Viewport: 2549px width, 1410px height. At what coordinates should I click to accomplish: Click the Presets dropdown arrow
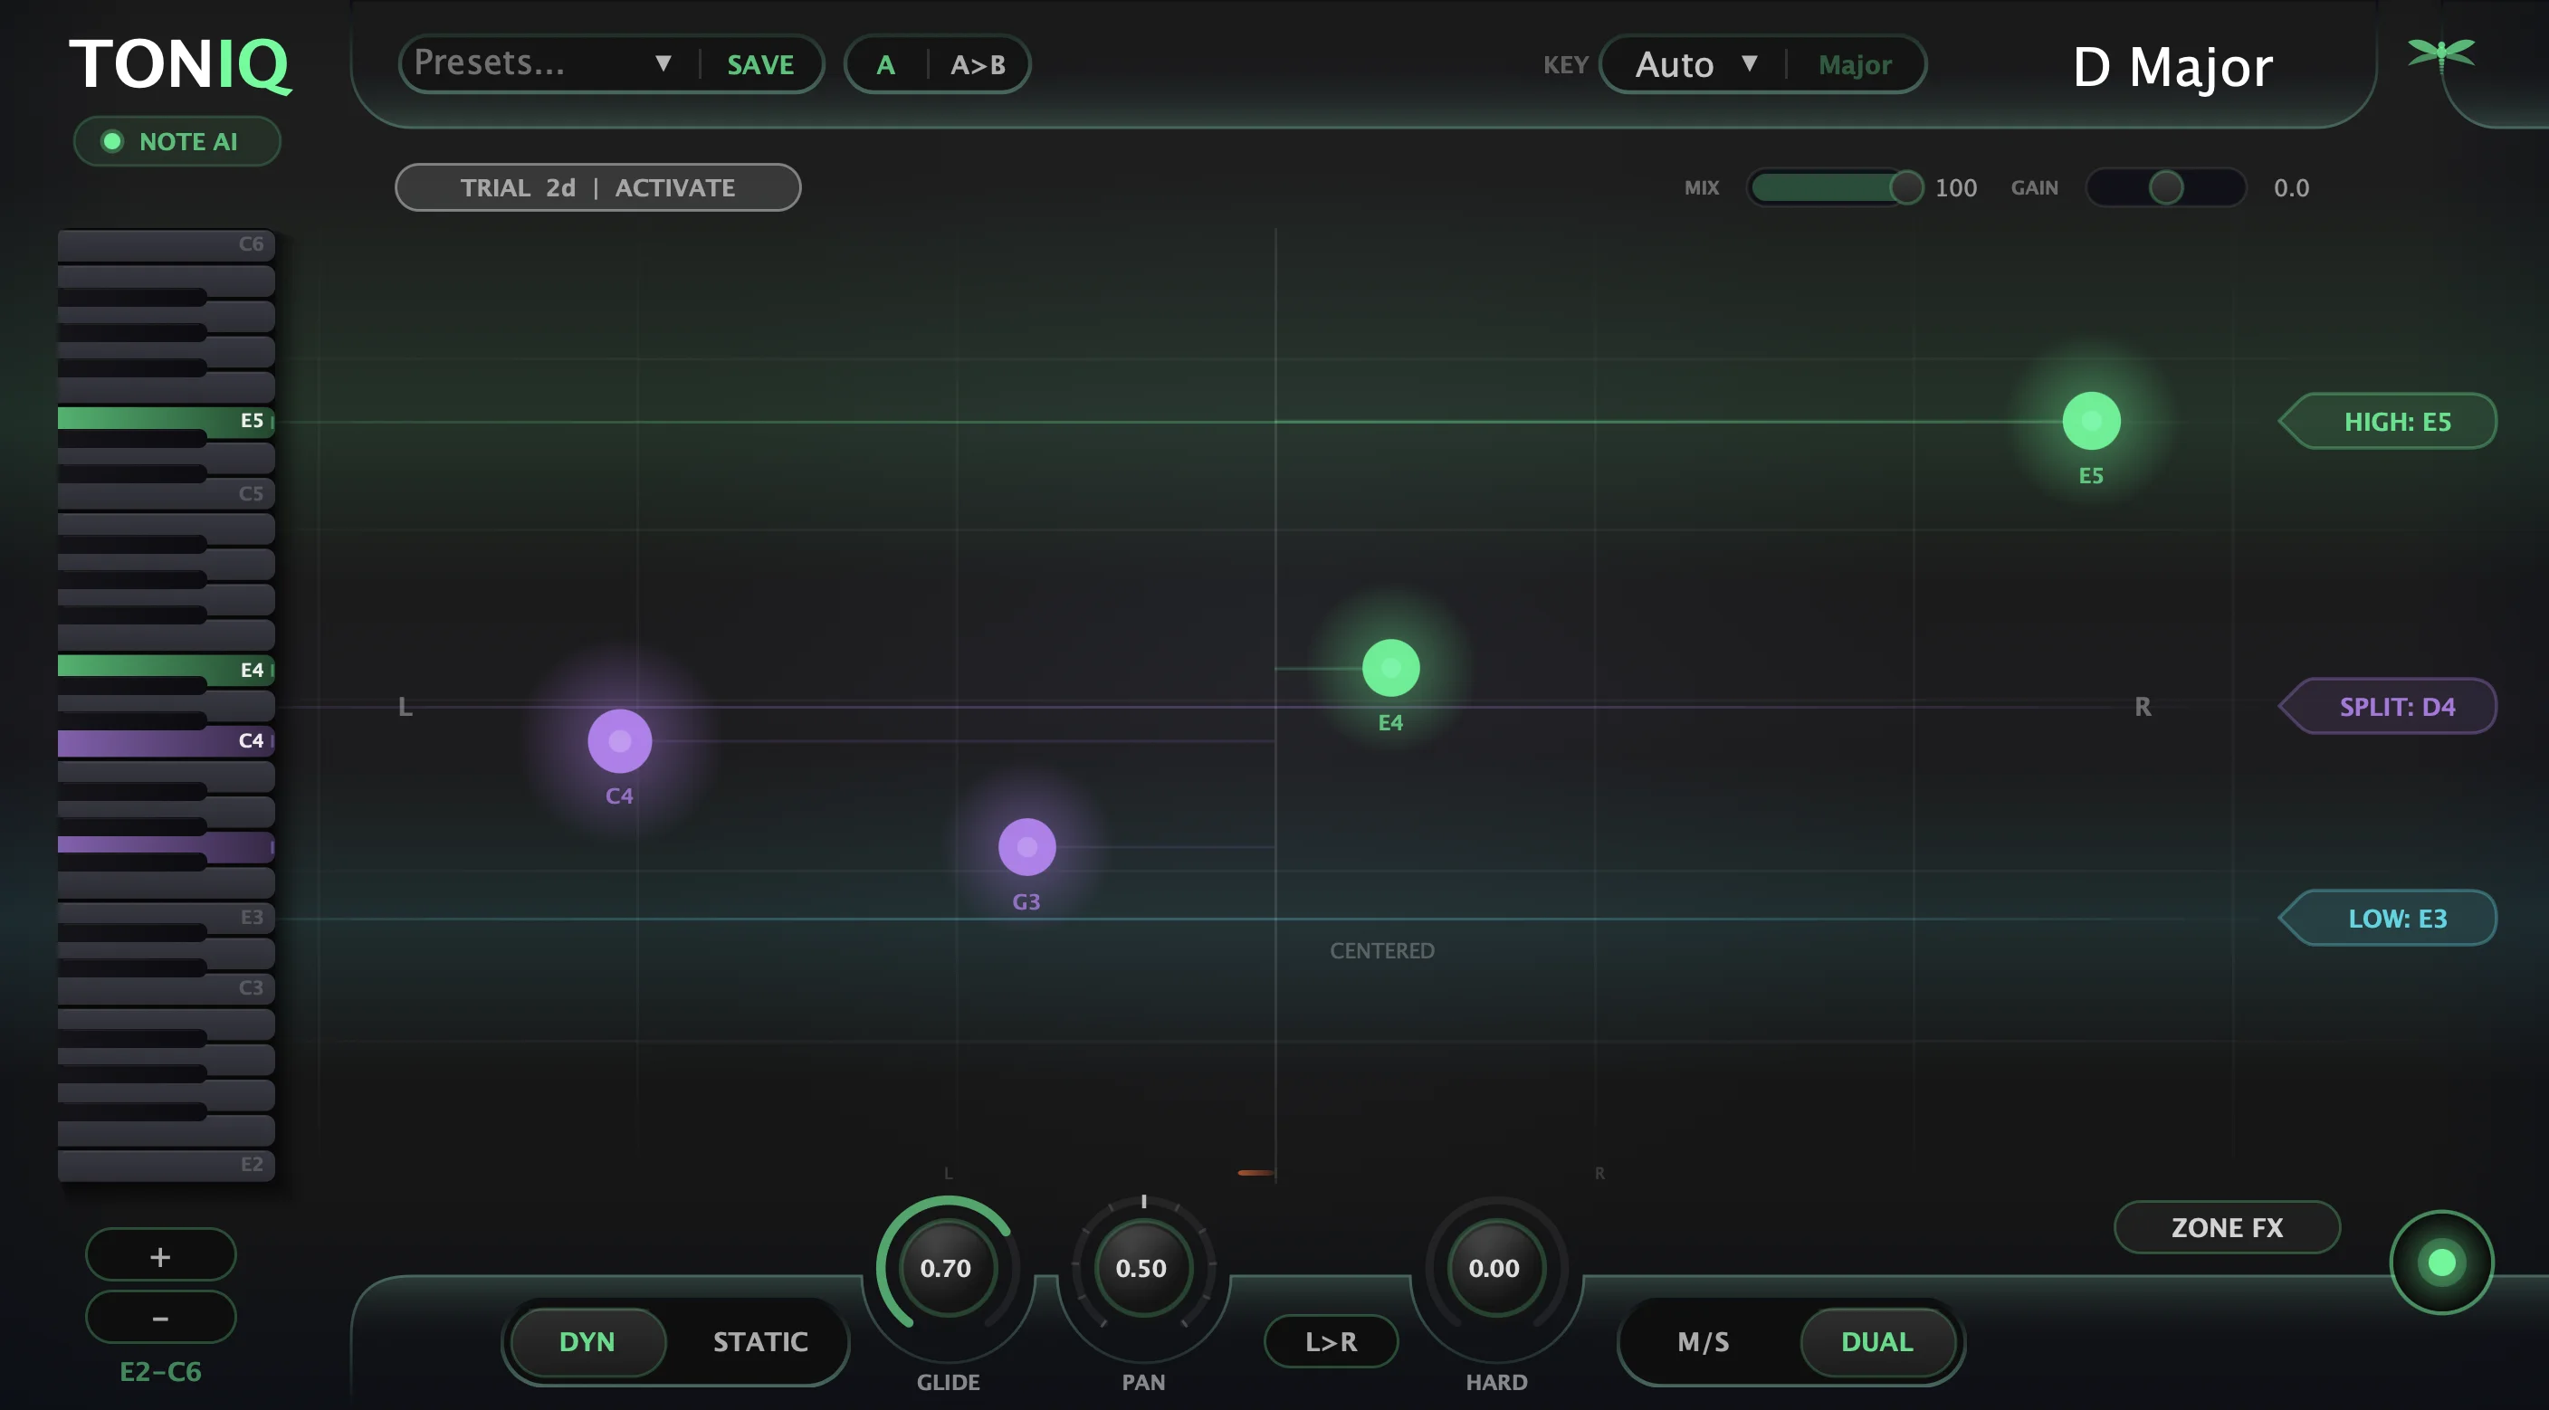pos(663,64)
